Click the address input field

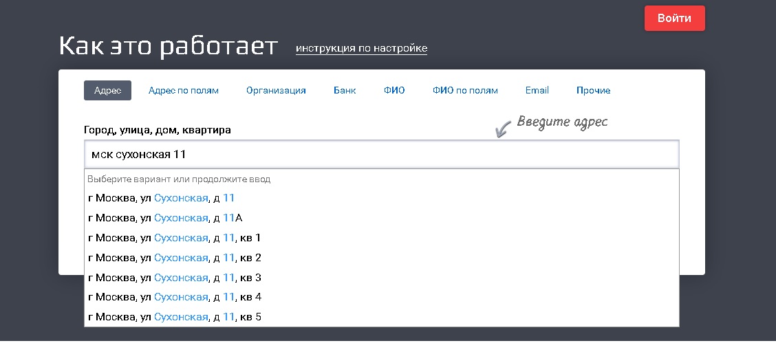[381, 155]
